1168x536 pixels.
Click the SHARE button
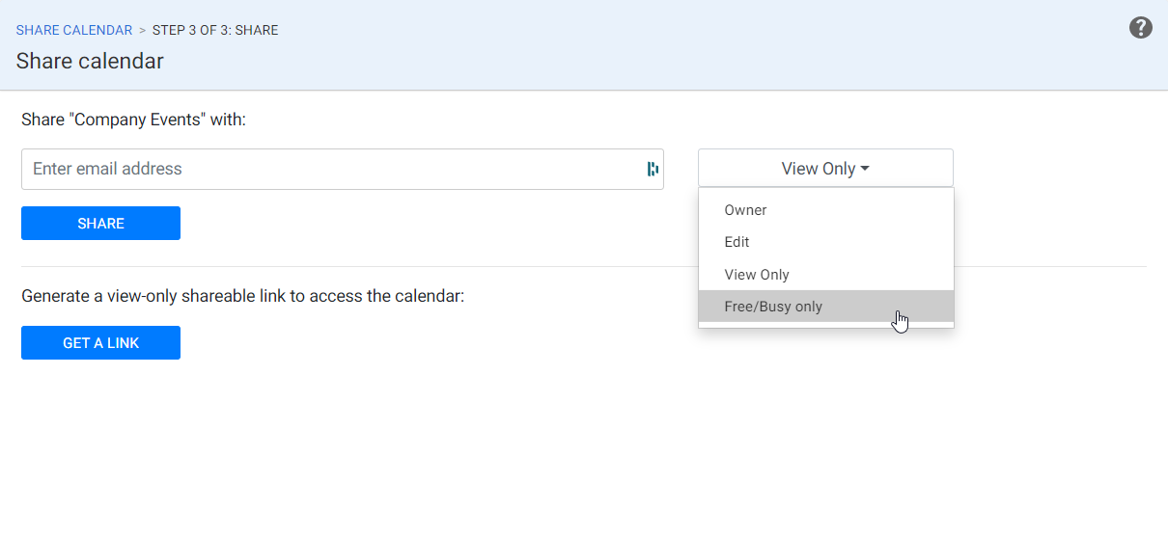(x=100, y=224)
